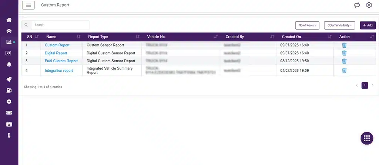Open the rocket sidebar icon

tap(9, 79)
